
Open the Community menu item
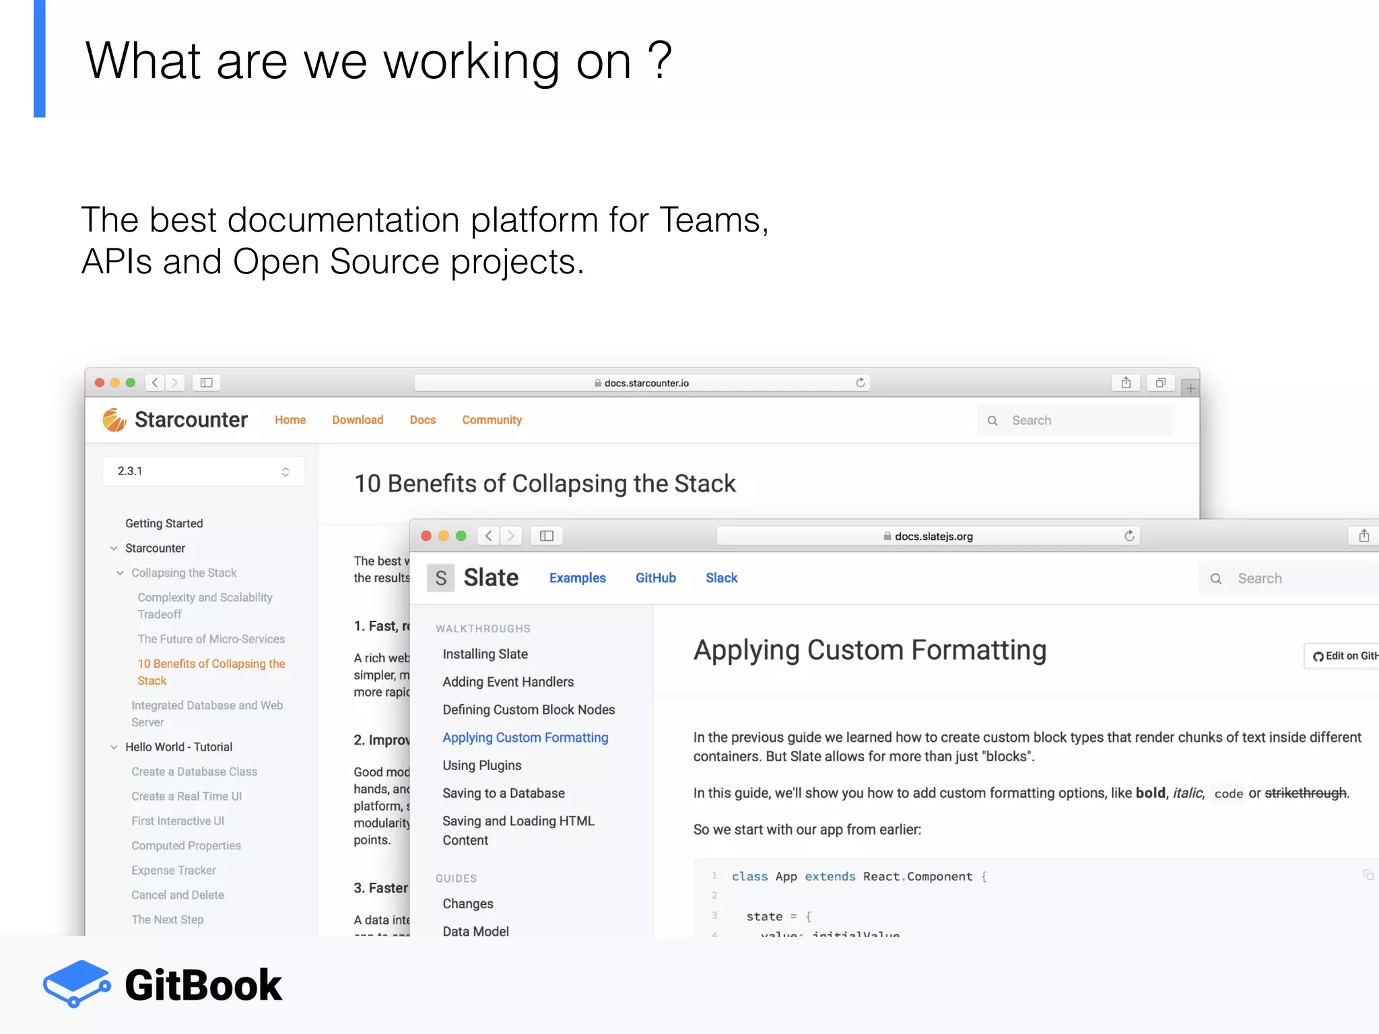492,420
